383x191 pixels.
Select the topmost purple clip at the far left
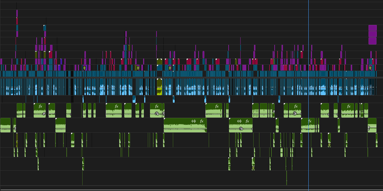pyautogui.click(x=17, y=13)
